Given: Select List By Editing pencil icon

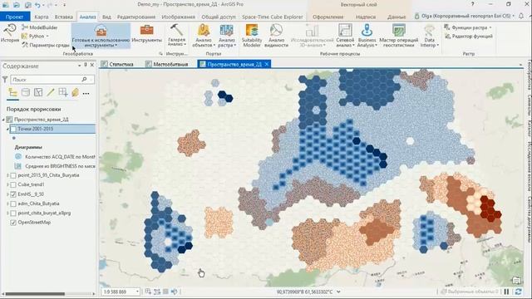Looking at the screenshot, I should pos(51,92).
